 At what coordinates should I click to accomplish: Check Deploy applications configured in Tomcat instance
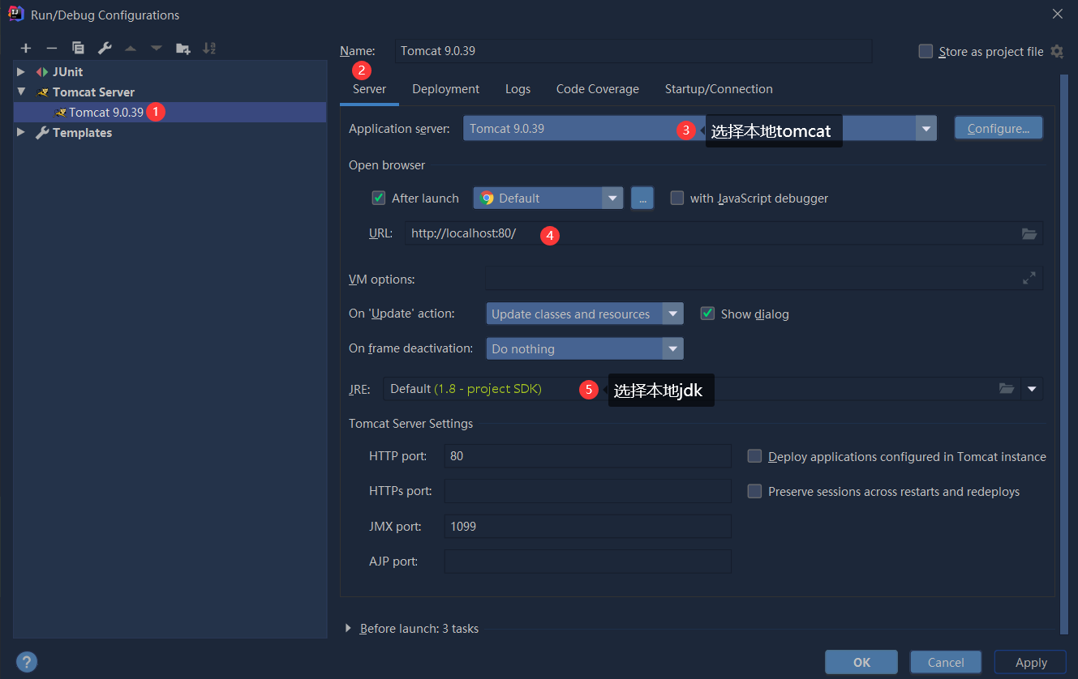coord(754,456)
